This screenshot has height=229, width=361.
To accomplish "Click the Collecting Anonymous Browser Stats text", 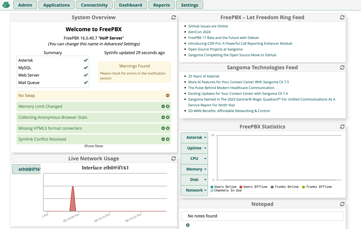I will 53,117.
